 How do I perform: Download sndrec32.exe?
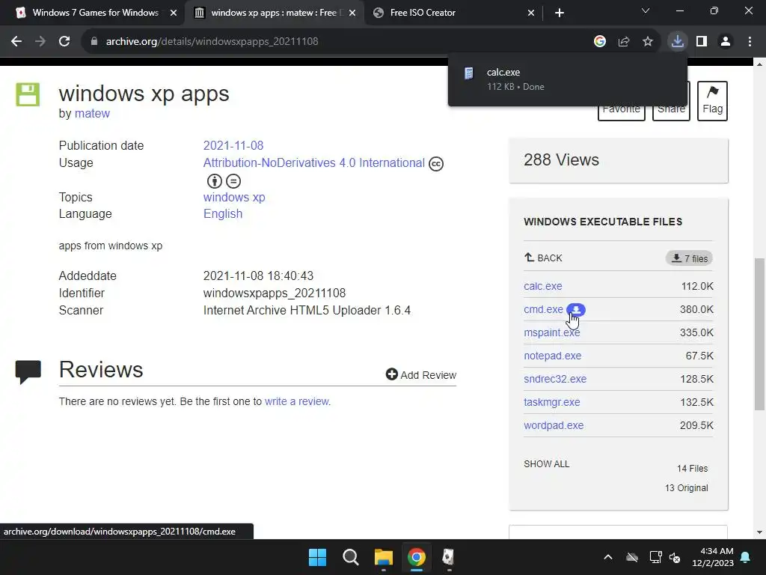[555, 379]
